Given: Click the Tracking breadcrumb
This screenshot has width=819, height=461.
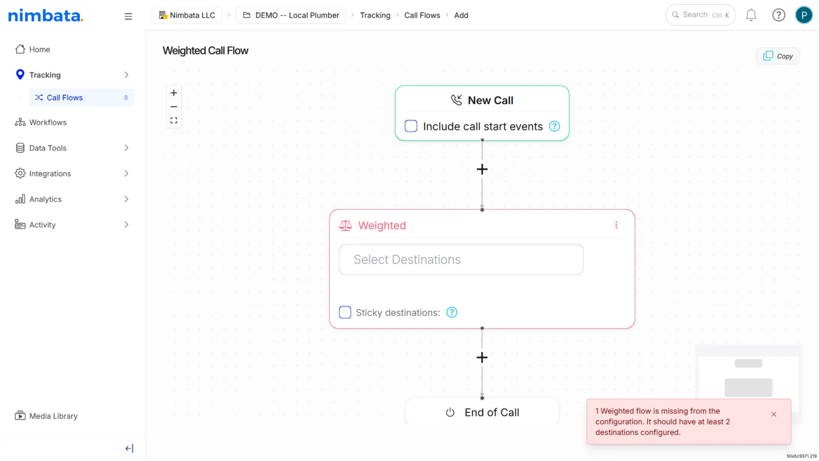Looking at the screenshot, I should [375, 15].
